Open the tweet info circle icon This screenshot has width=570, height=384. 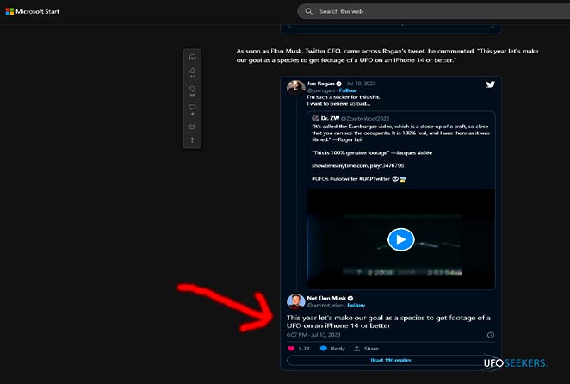491,335
